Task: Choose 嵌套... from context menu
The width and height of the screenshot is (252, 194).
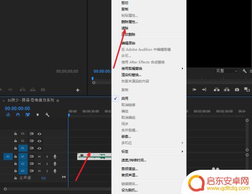Action: [126, 137]
